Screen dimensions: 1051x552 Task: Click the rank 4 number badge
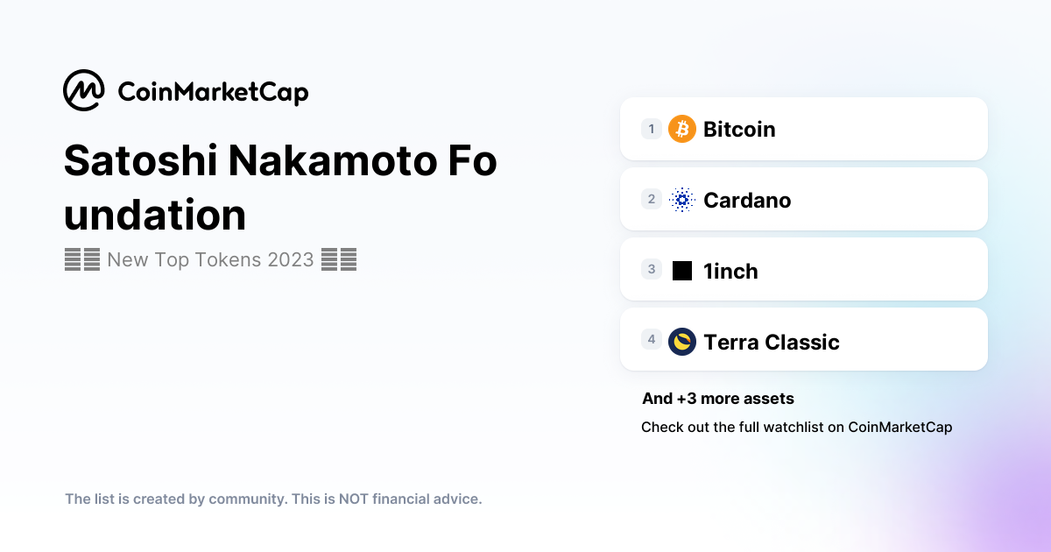652,339
